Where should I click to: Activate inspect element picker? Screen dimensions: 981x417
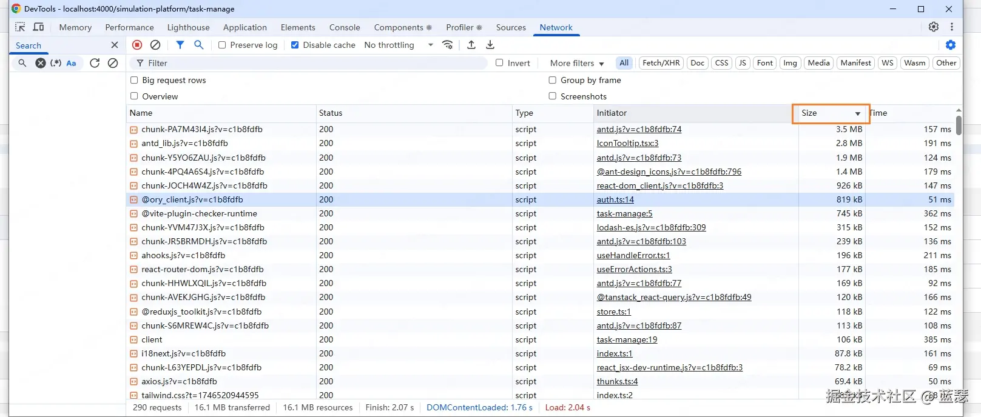point(20,27)
